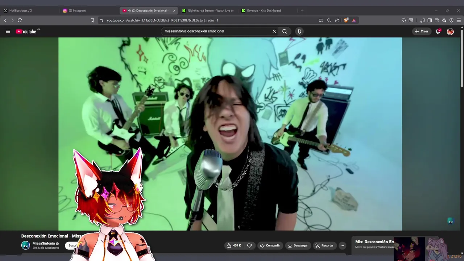Image resolution: width=464 pixels, height=261 pixels.
Task: Dislike the video
Action: 249,245
